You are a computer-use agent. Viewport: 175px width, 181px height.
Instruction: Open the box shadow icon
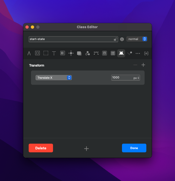[x=79, y=53]
